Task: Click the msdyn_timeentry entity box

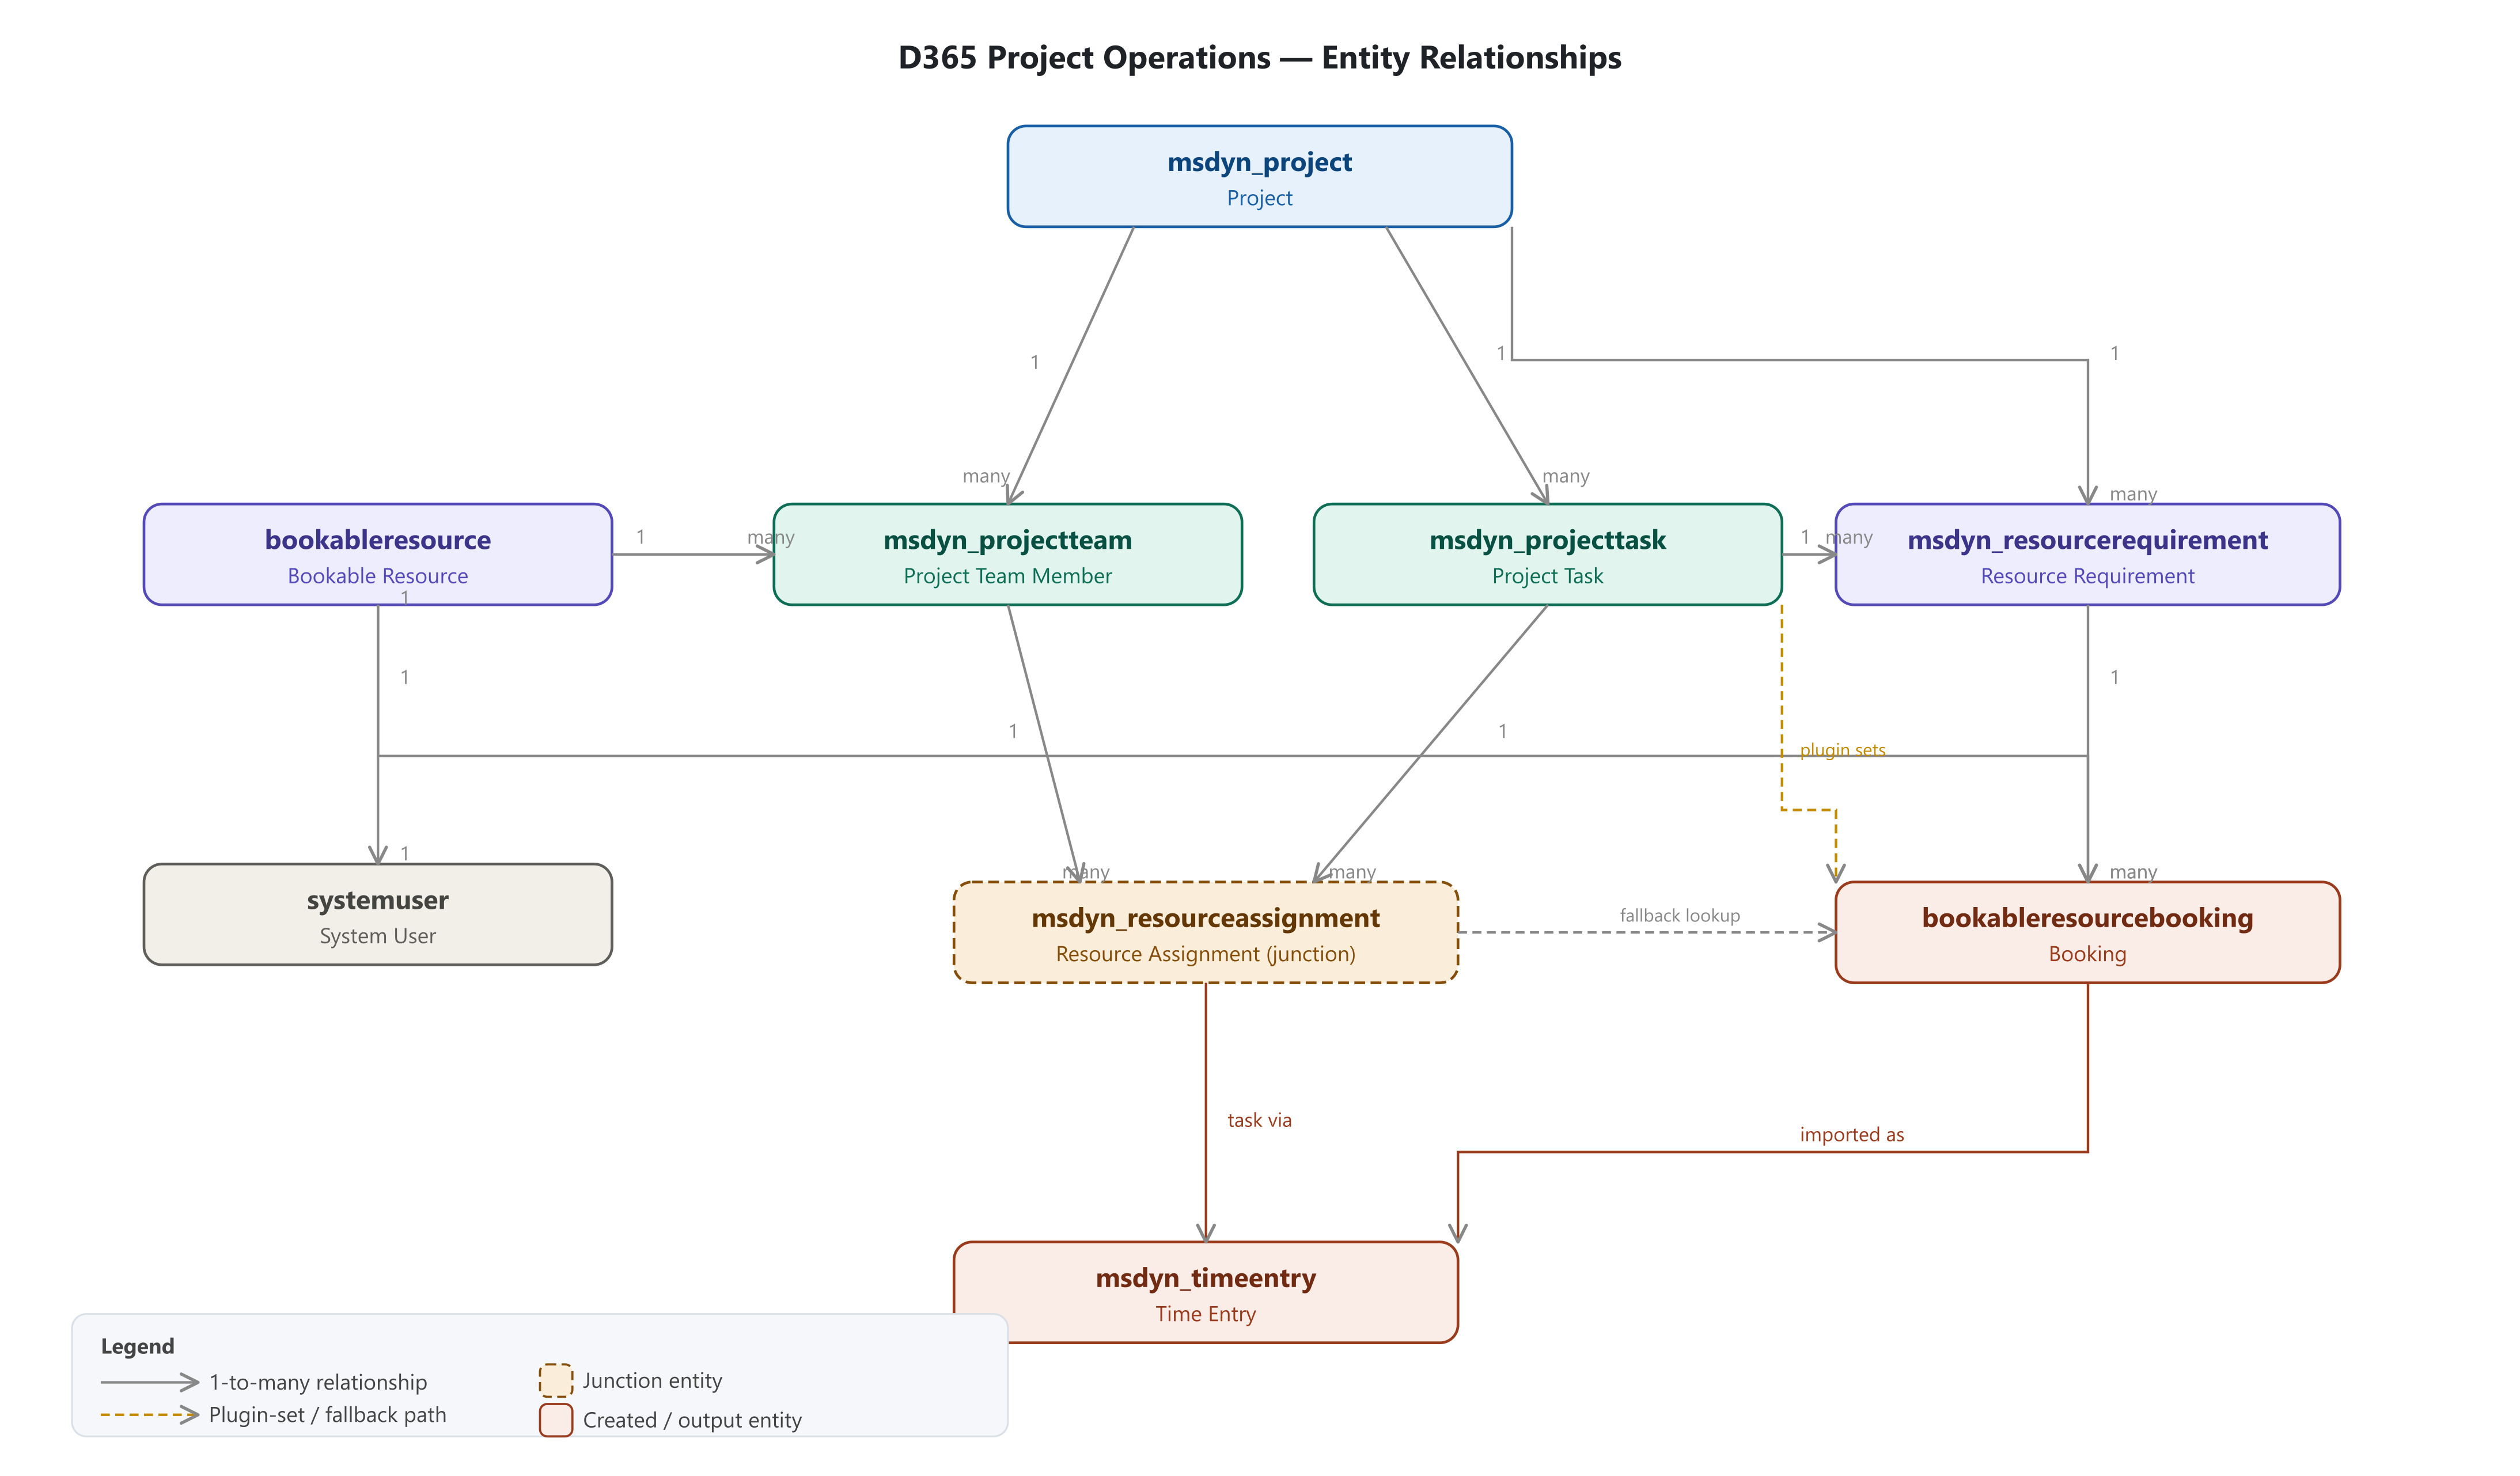Action: click(1205, 1292)
